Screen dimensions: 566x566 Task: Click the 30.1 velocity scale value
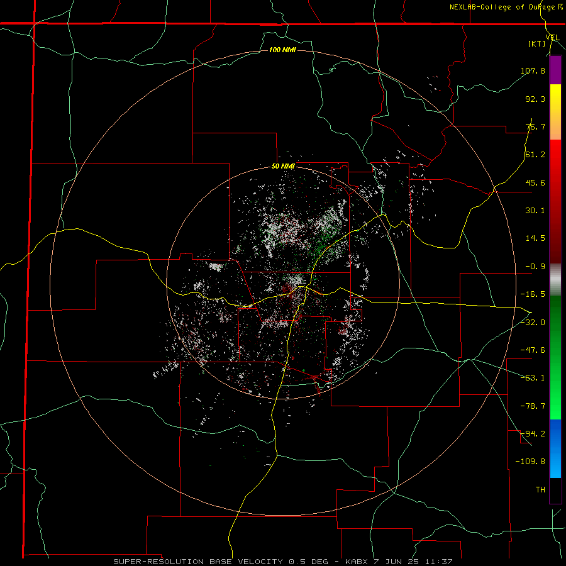point(535,211)
